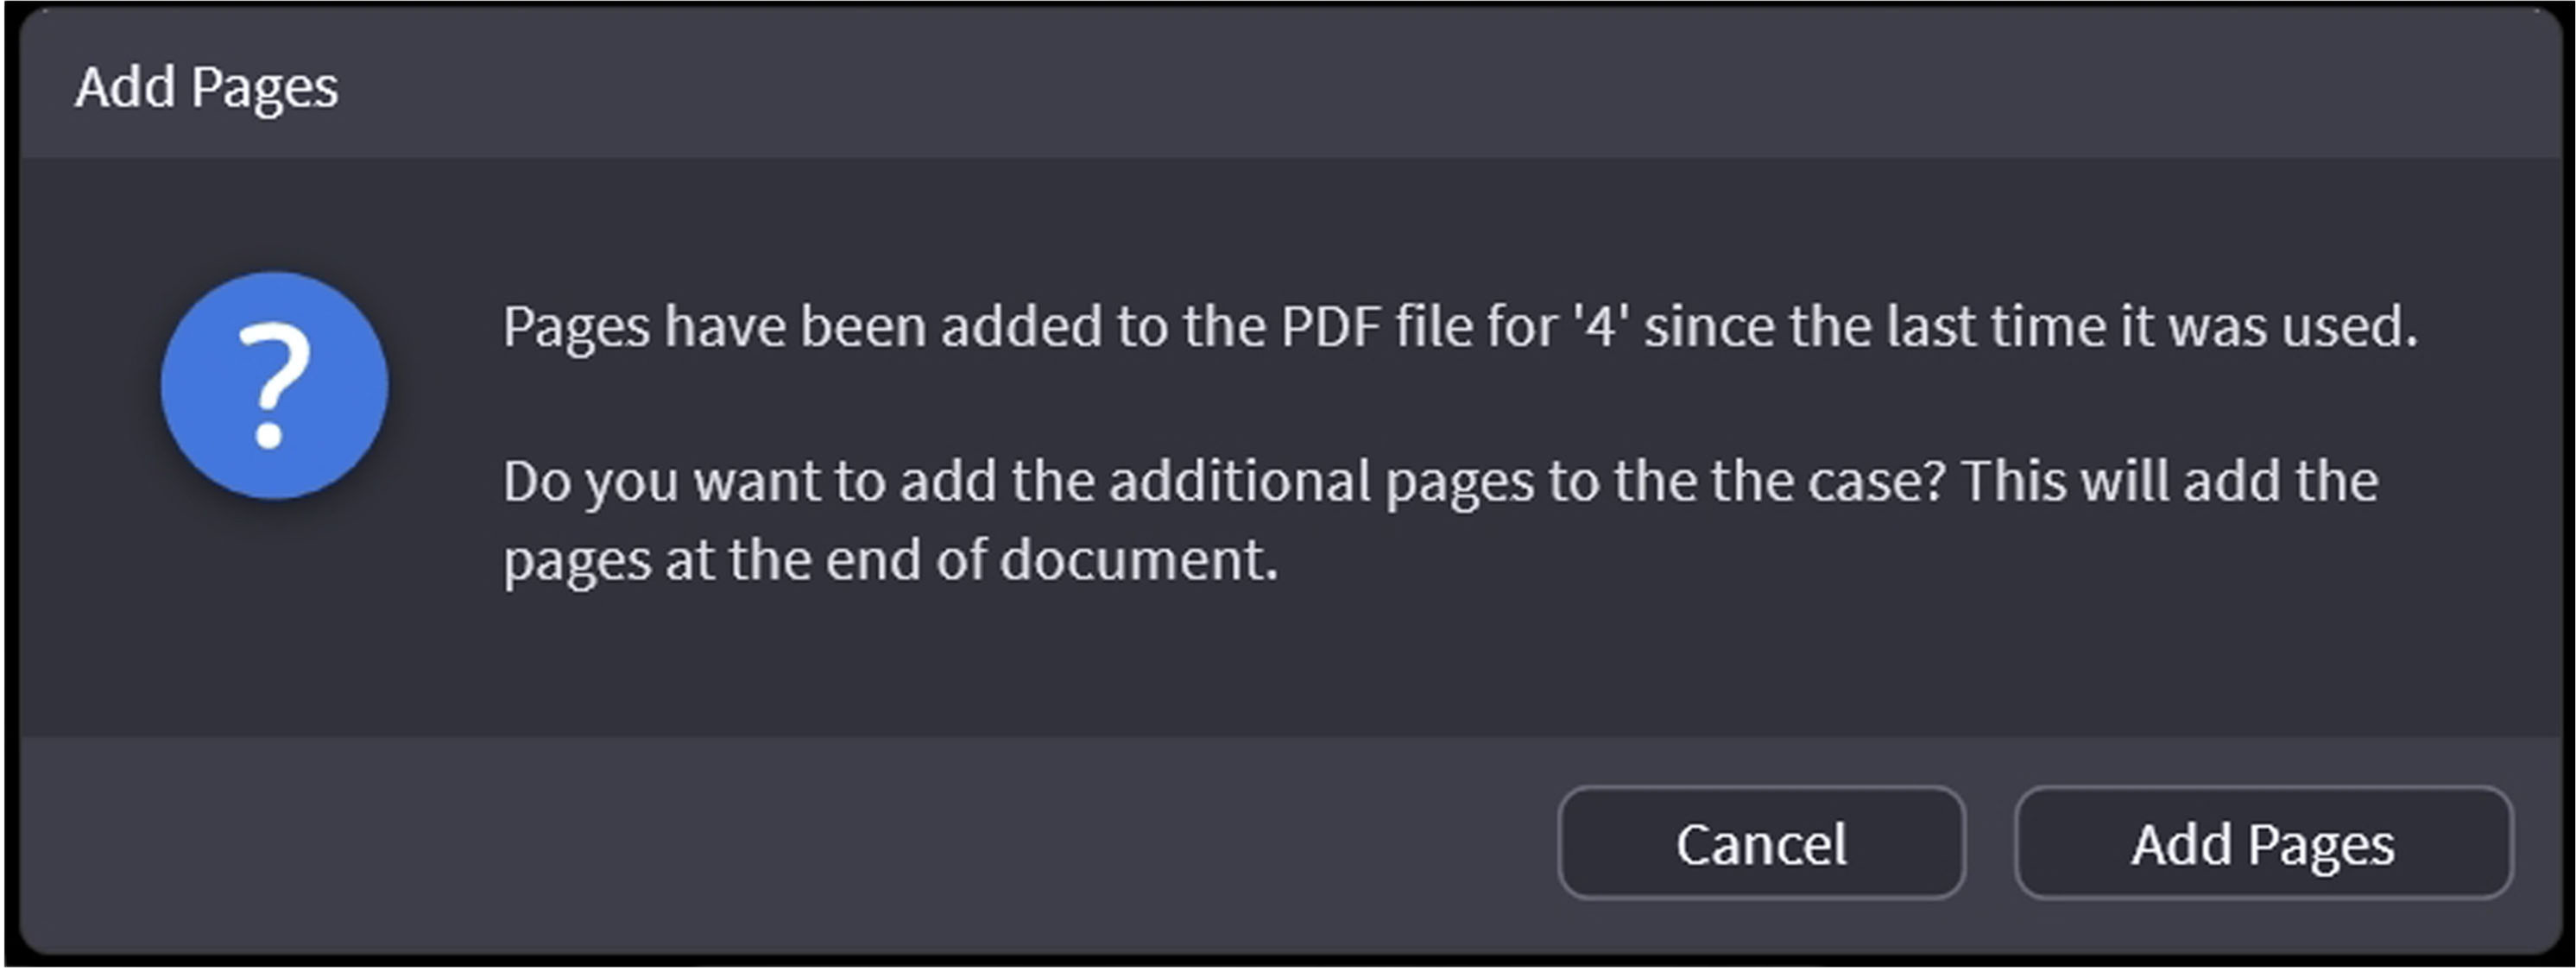2576x971 pixels.
Task: Click the blue question mark icon
Action: (x=274, y=385)
